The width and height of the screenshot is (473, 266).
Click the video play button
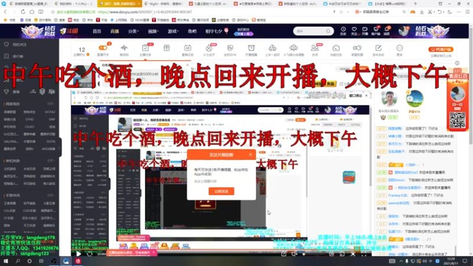pos(79,254)
